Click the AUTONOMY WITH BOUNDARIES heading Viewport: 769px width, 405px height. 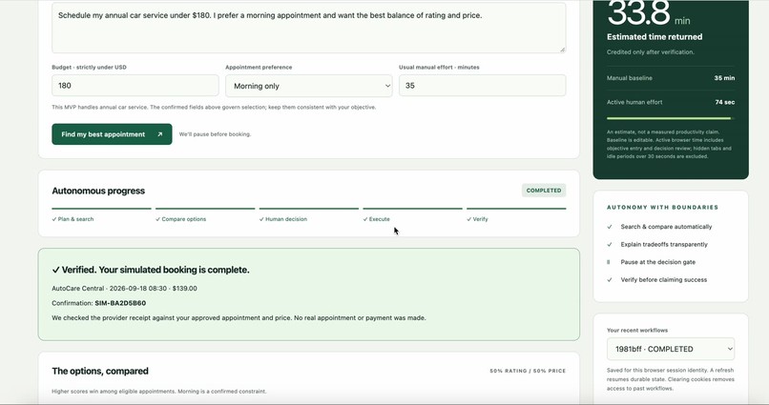coord(662,208)
